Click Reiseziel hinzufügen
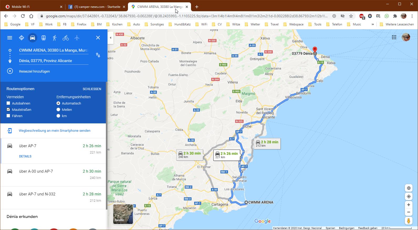Image resolution: width=418 pixels, height=230 pixels. 34,71
